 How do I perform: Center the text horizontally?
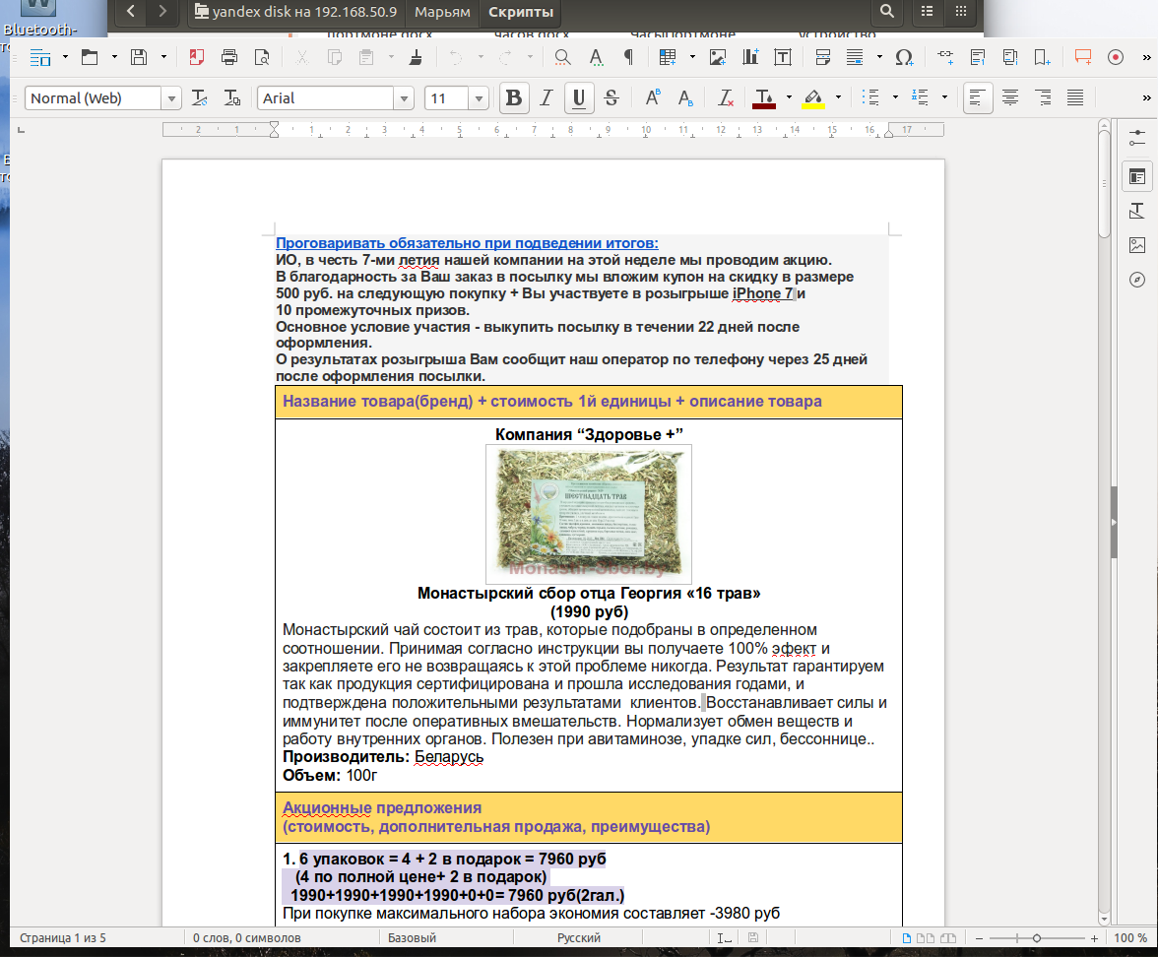pos(1010,97)
